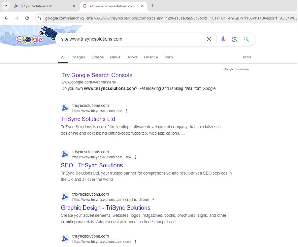Click the Google promotion label
The image size is (298, 247).
click(236, 69)
